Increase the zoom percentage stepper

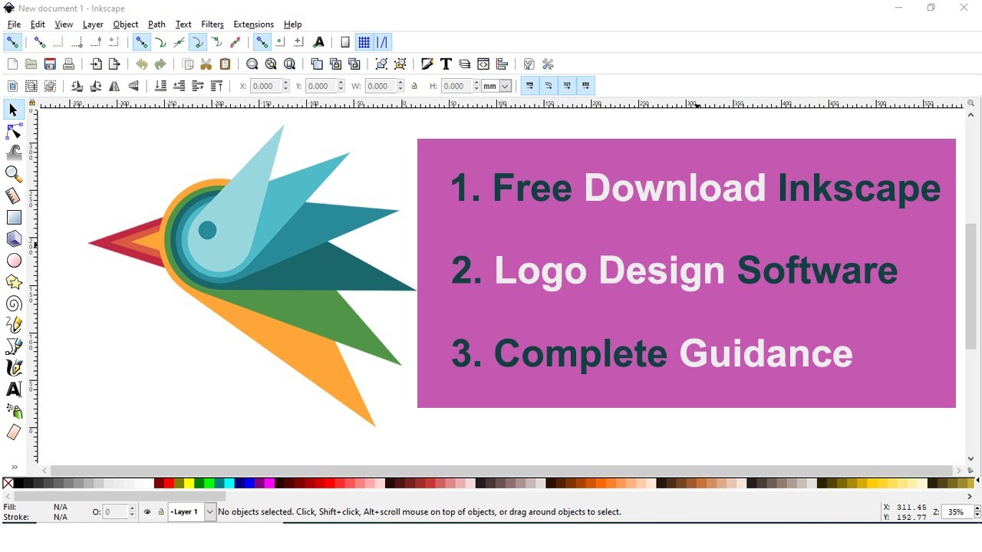[x=976, y=508]
